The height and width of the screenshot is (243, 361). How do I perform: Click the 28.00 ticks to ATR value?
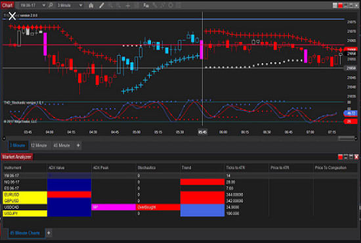230,182
